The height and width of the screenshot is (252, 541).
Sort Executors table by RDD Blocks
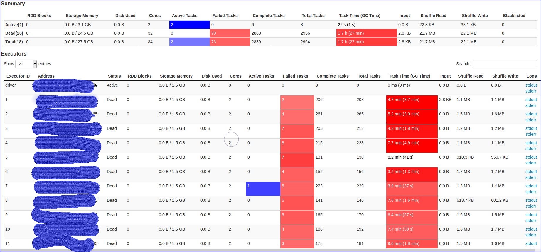140,76
